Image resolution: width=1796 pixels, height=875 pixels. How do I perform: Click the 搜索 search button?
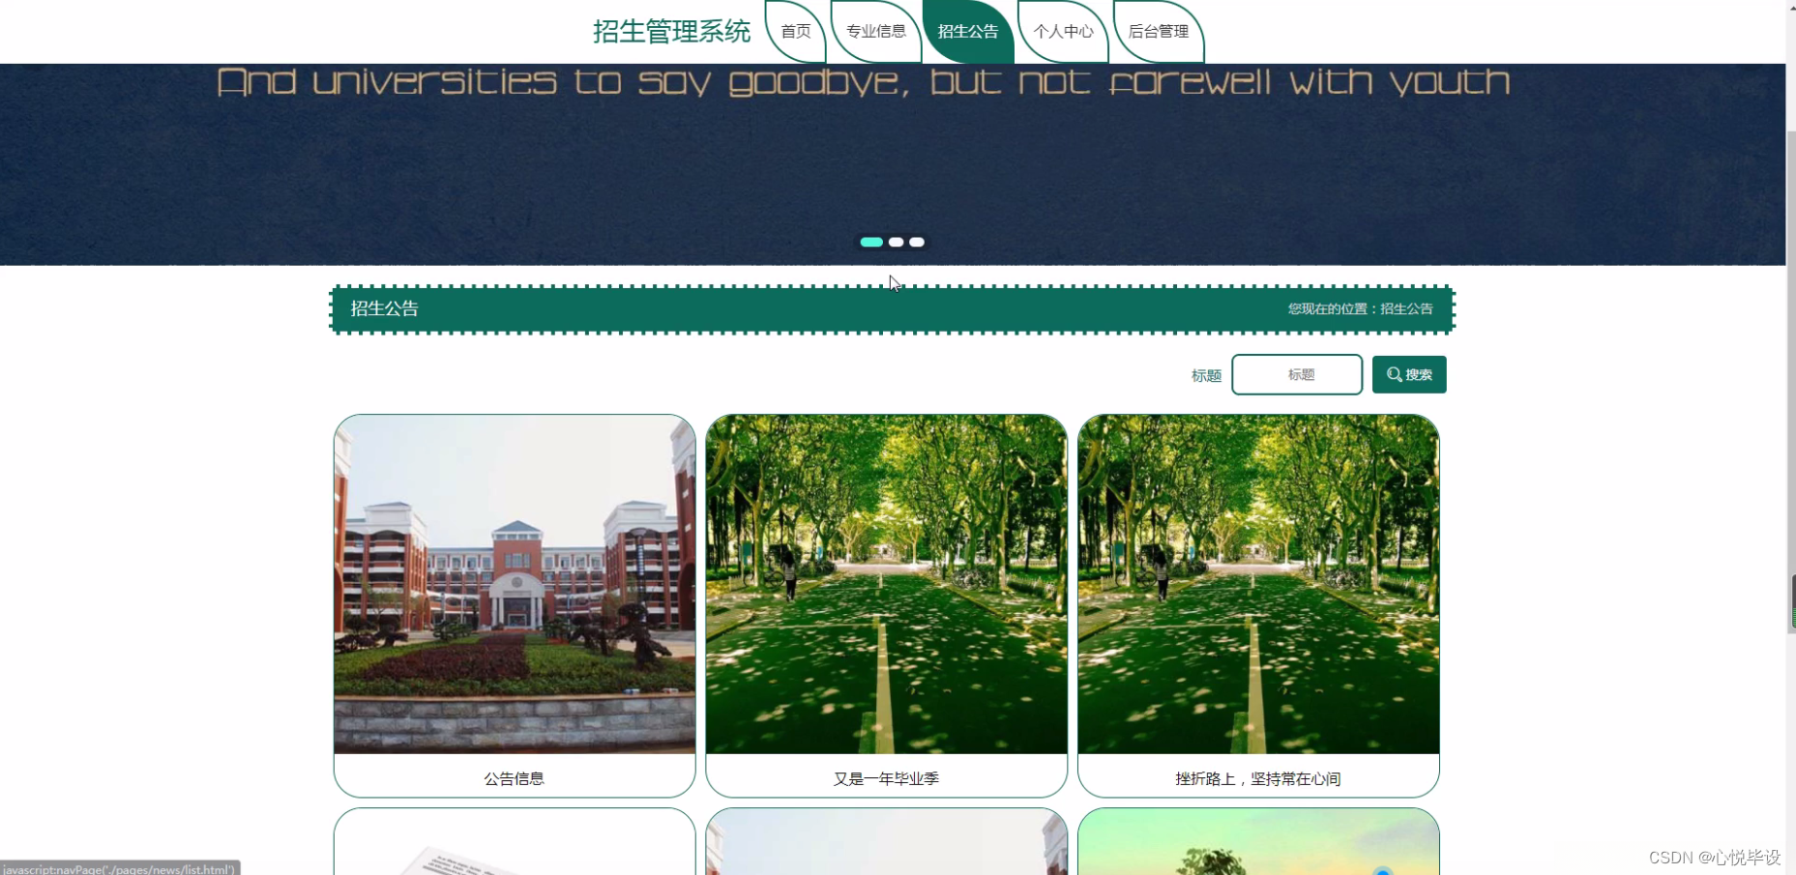click(x=1409, y=374)
